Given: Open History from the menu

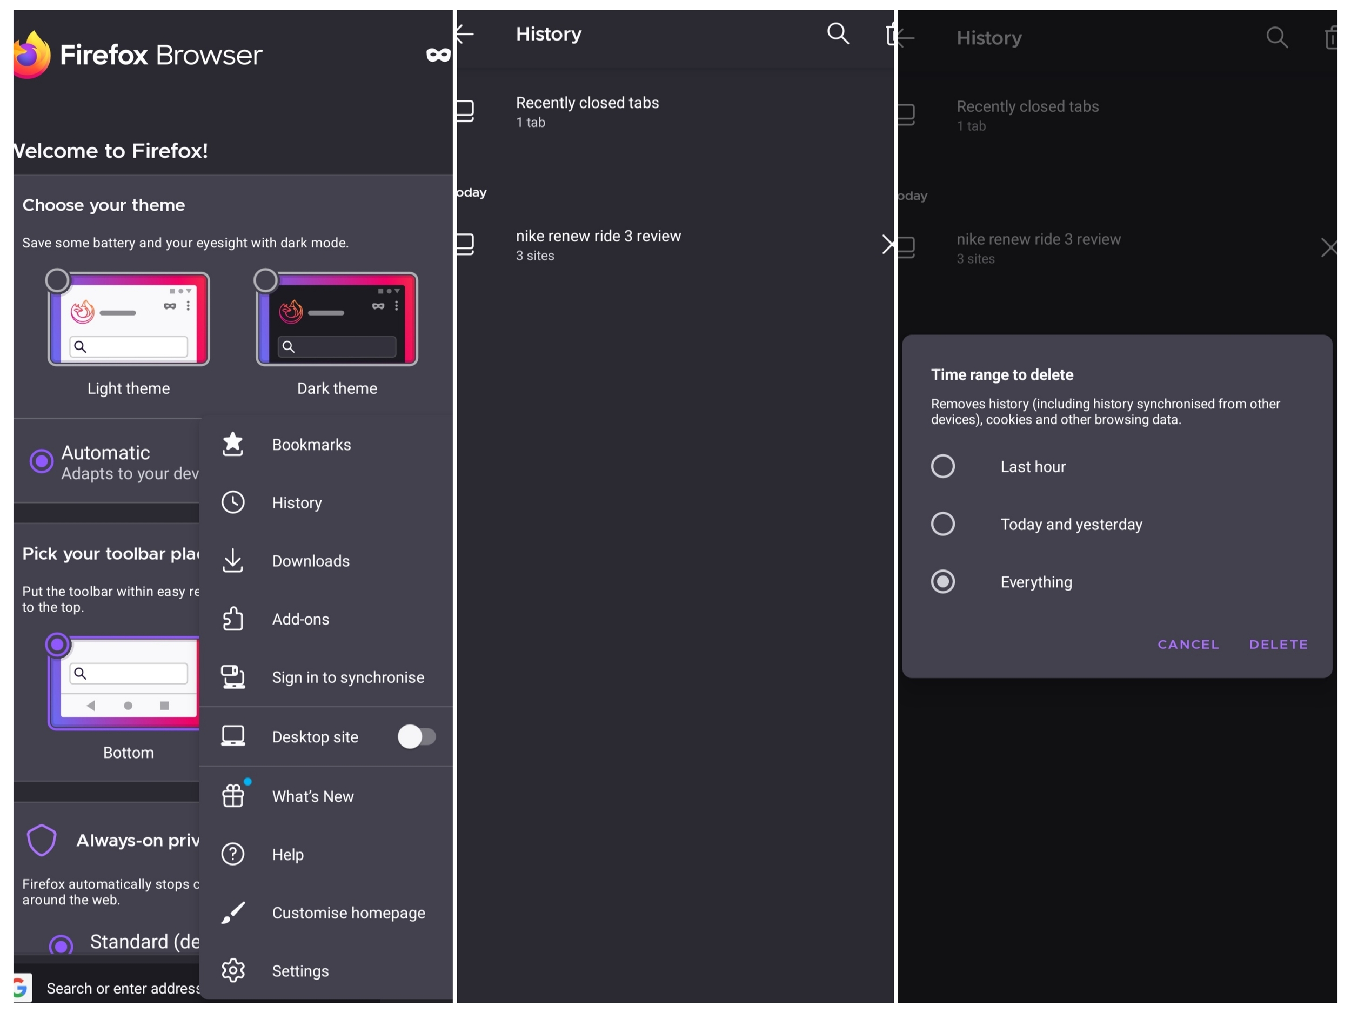Looking at the screenshot, I should (x=326, y=502).
